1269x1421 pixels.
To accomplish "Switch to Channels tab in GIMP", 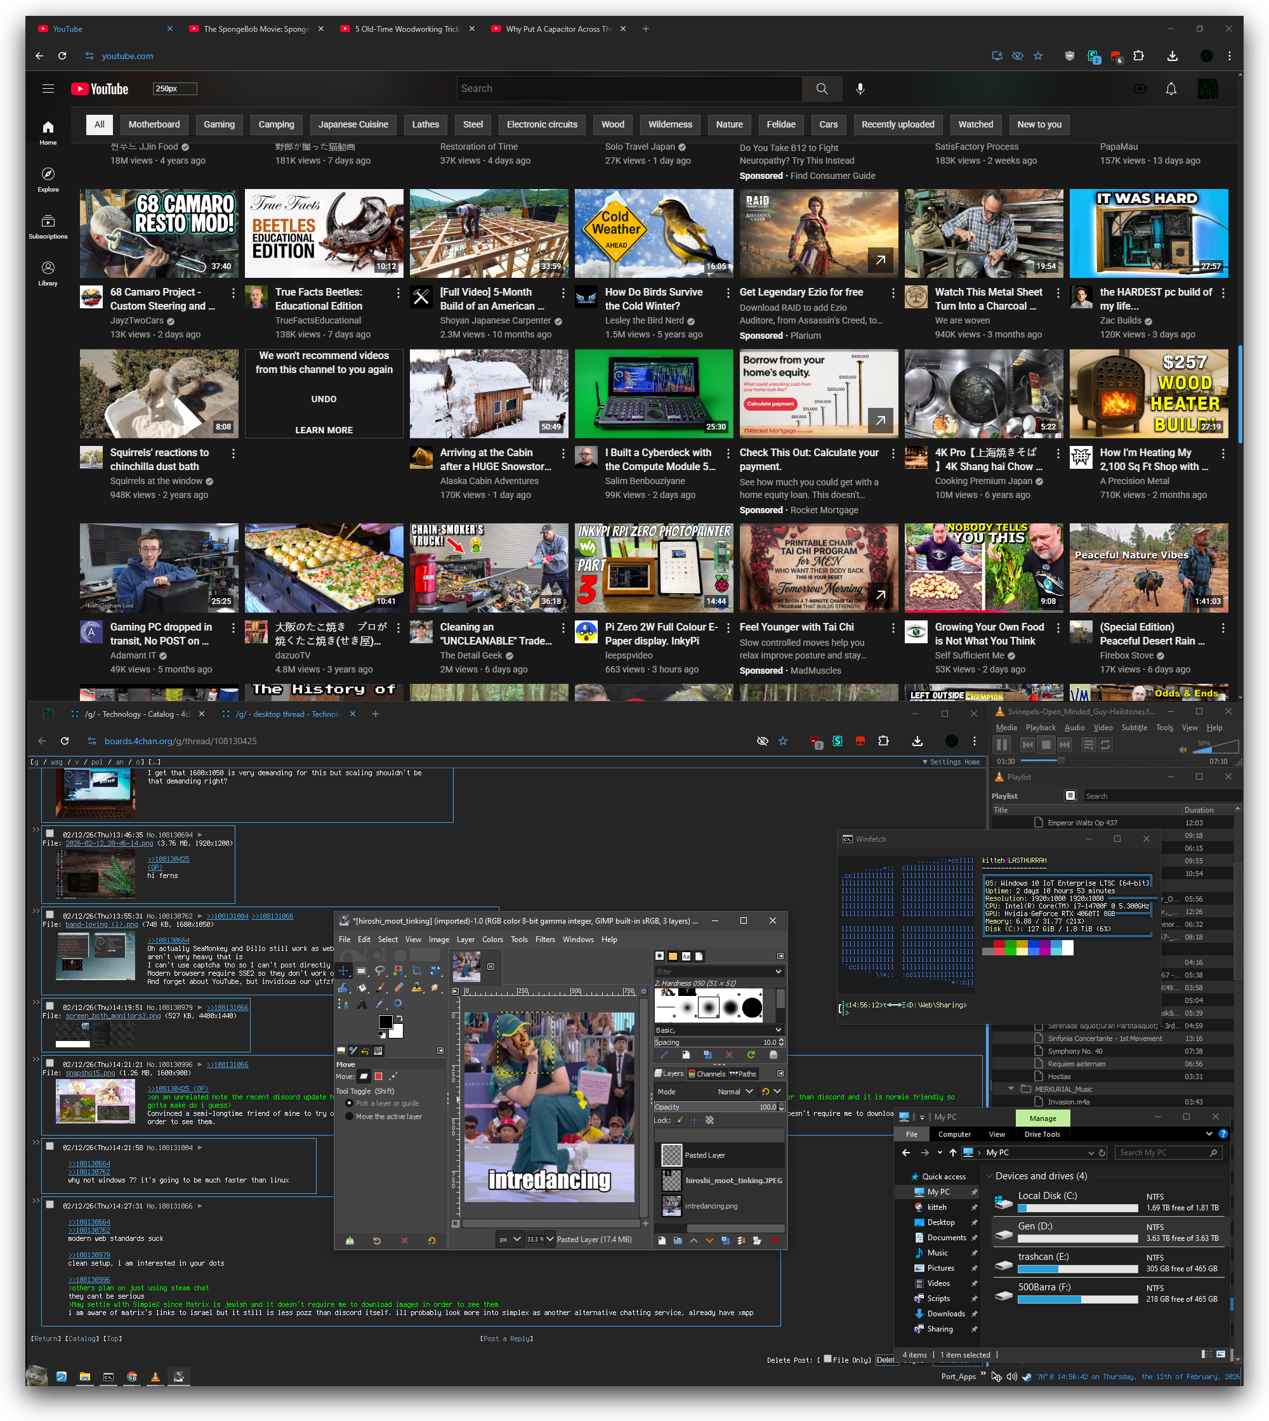I will pos(706,1074).
